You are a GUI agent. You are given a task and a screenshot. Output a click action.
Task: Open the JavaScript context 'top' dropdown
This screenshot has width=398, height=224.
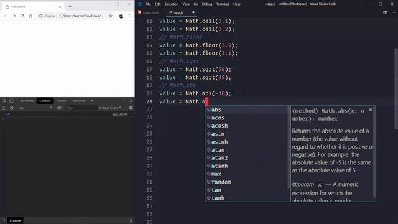[35, 108]
